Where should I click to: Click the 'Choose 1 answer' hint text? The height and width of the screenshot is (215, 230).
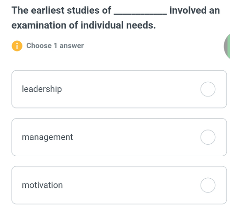click(55, 45)
